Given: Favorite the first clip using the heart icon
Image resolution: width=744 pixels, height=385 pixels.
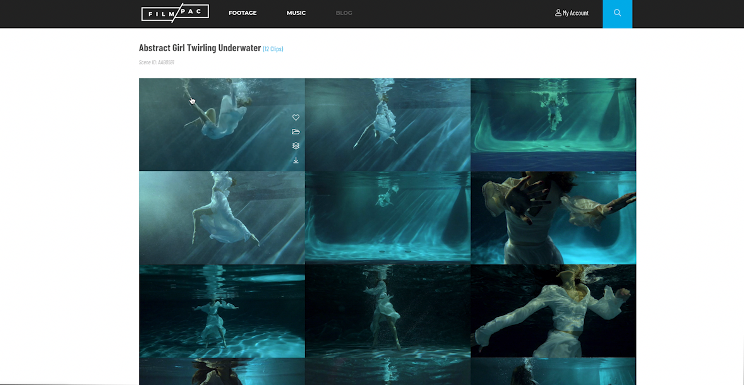Looking at the screenshot, I should [x=296, y=117].
